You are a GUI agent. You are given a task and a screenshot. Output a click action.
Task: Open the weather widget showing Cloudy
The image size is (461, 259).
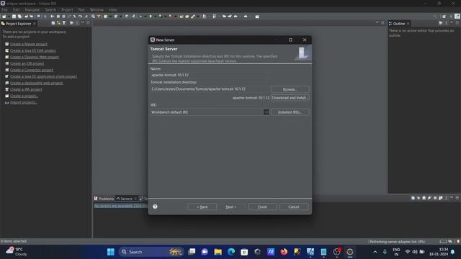(17, 252)
